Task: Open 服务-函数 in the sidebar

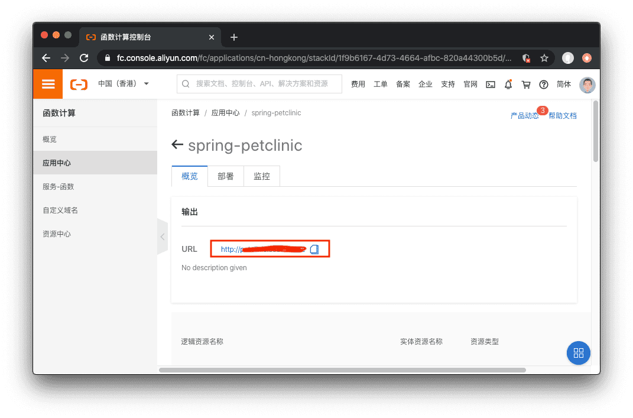Action: click(x=95, y=187)
